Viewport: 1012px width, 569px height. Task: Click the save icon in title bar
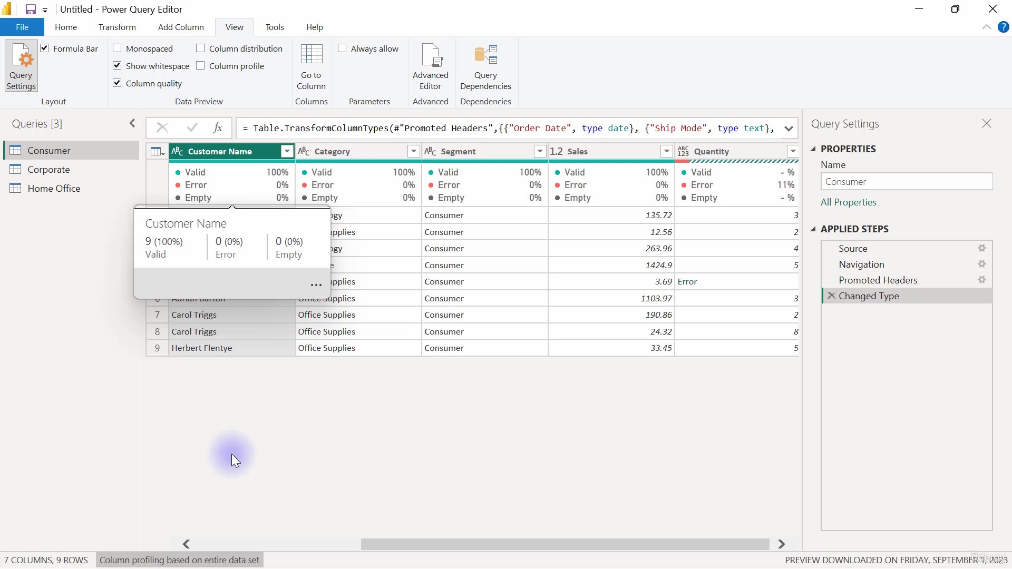point(31,9)
